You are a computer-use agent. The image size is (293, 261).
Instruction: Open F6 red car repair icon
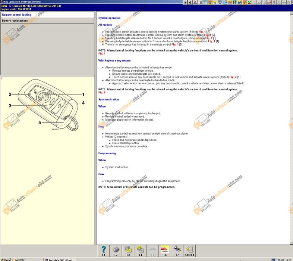[x=165, y=251]
